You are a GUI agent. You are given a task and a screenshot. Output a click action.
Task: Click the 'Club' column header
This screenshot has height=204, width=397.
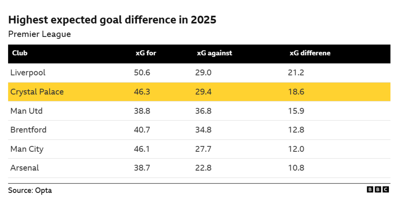(20, 53)
